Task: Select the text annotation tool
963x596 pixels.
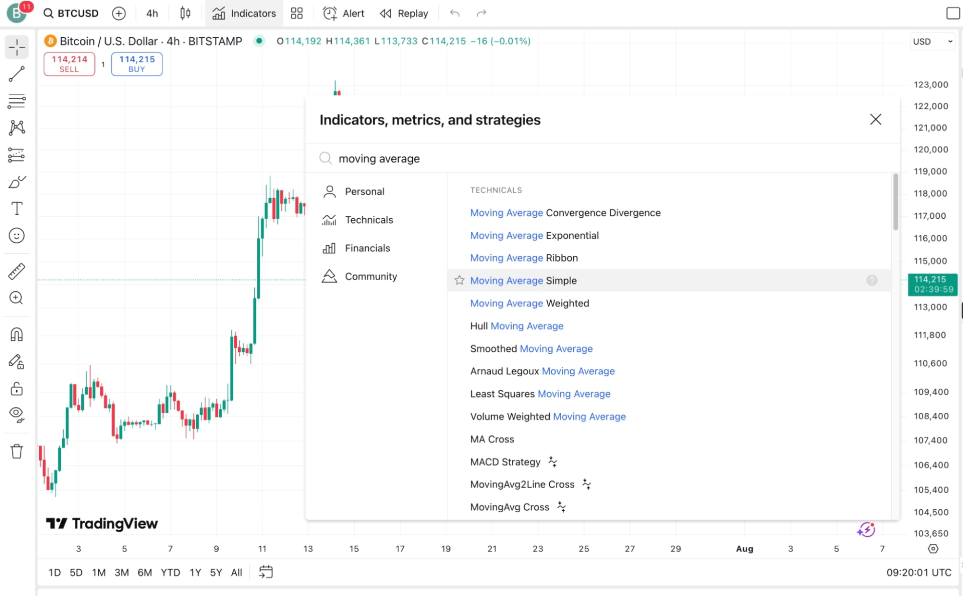Action: [17, 208]
